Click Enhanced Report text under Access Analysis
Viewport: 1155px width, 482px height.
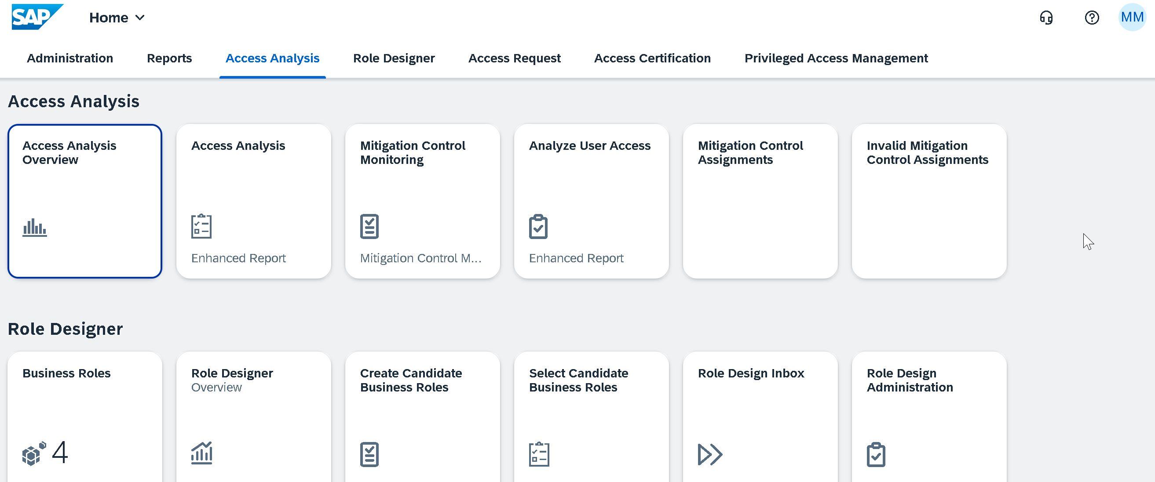pyautogui.click(x=238, y=258)
